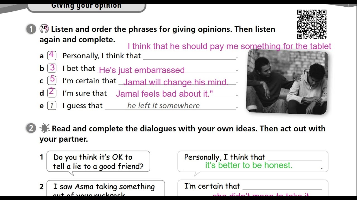
Task: Select order box for 'I bet that'
Action: 52,68
